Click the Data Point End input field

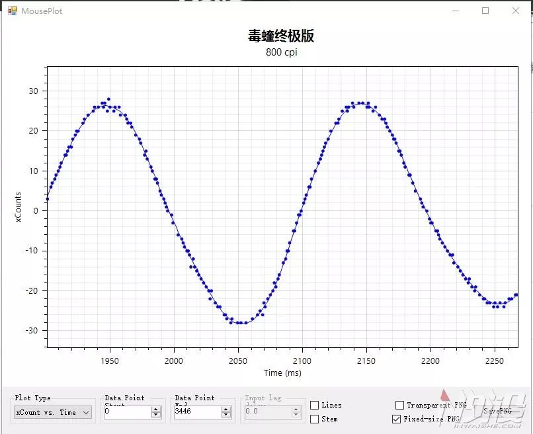coord(198,412)
